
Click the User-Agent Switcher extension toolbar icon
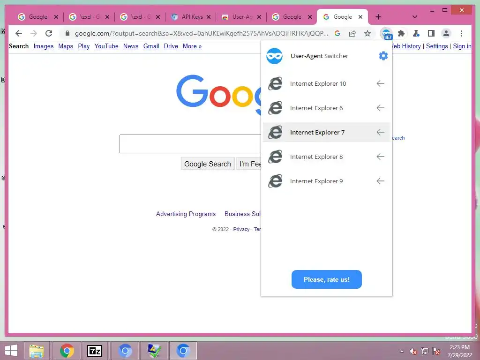tap(386, 33)
